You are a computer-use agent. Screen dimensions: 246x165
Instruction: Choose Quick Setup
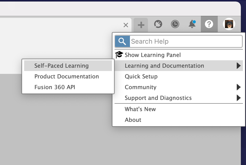pyautogui.click(x=179, y=76)
